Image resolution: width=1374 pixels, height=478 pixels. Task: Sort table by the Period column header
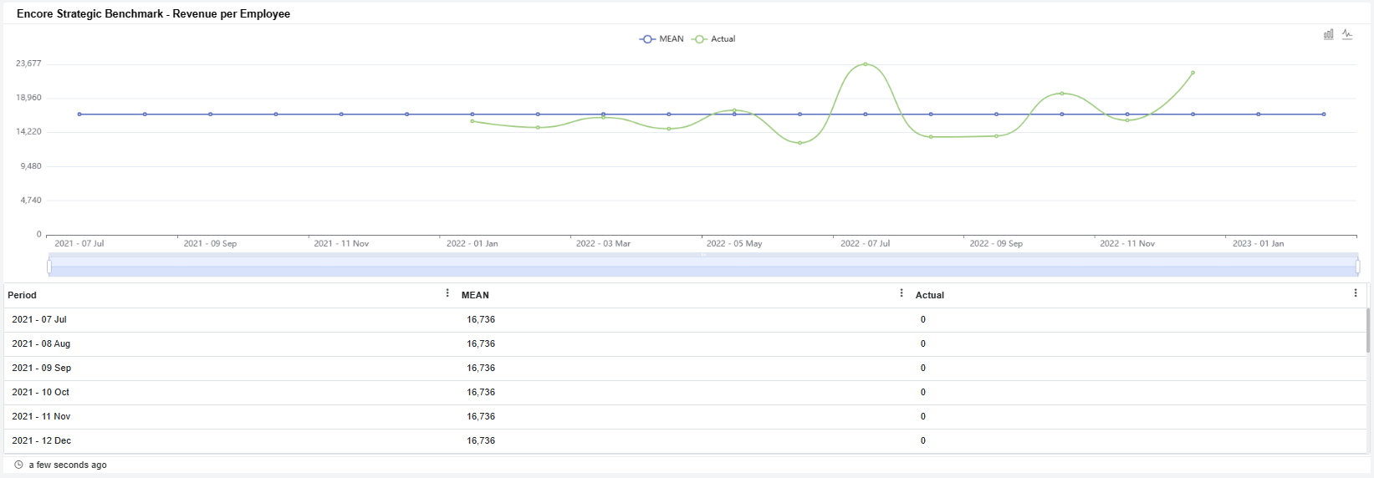(x=23, y=295)
